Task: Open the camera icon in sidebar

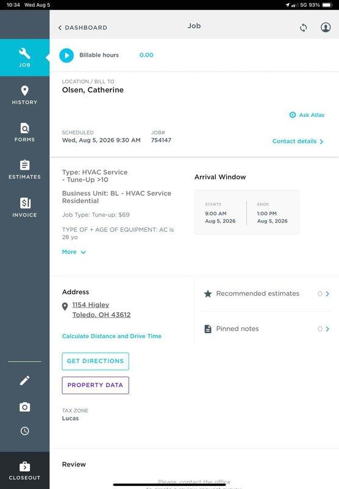Action: pos(24,407)
